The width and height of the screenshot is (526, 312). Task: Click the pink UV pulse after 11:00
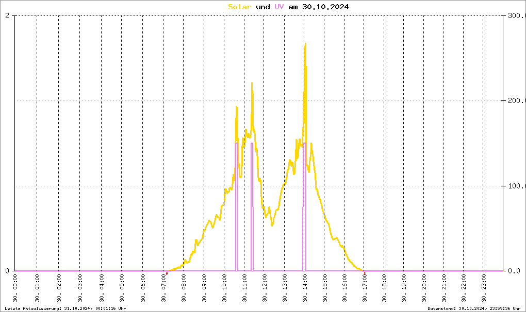click(252, 207)
